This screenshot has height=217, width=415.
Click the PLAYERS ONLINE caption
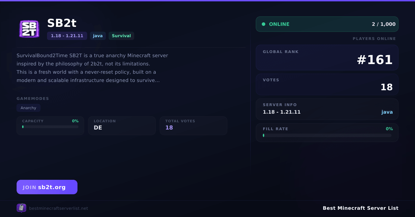pos(374,39)
